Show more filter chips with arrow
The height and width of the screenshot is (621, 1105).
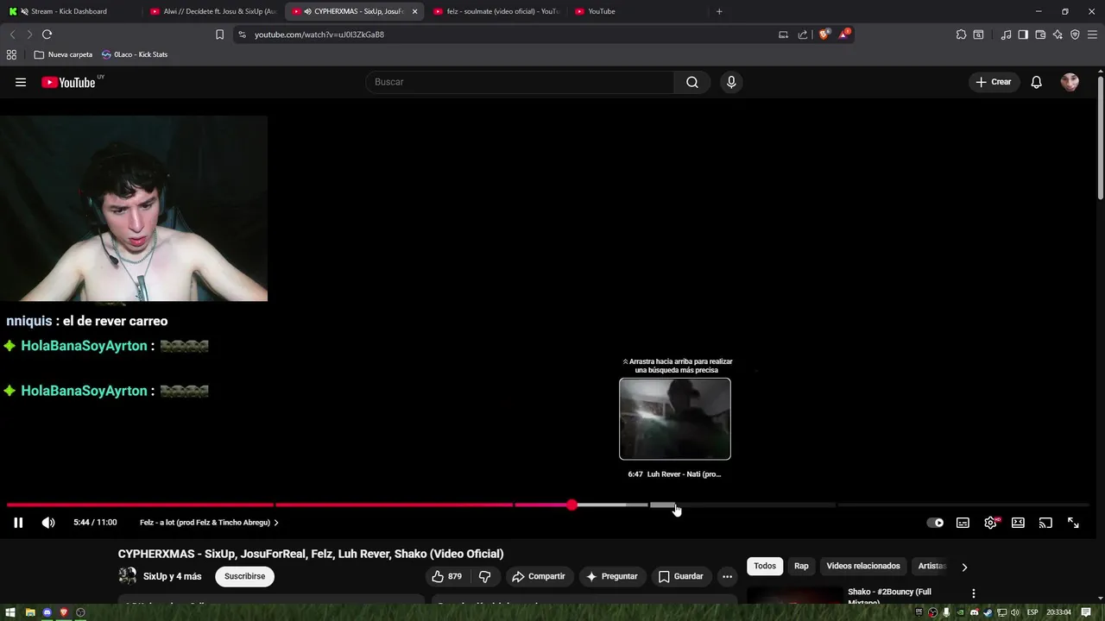tap(964, 567)
